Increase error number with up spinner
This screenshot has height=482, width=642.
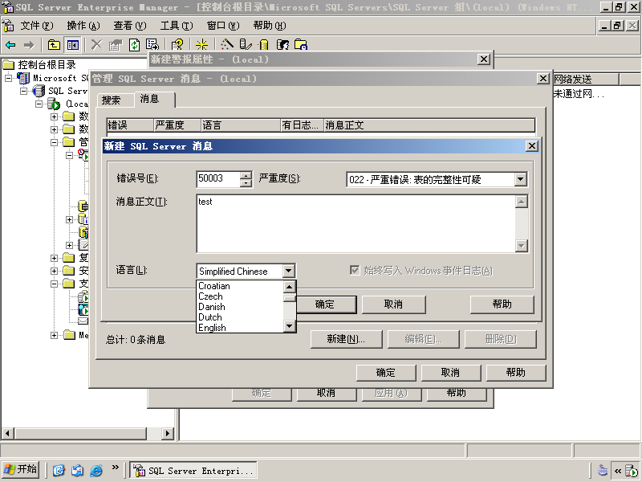point(246,175)
